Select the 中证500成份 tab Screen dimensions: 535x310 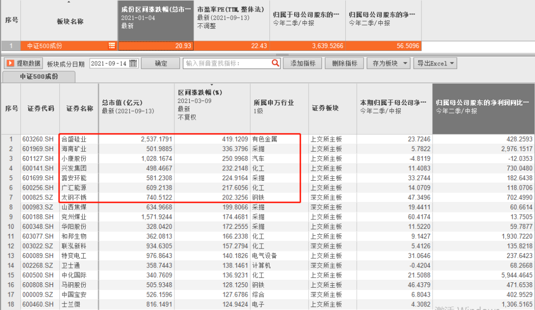(x=39, y=76)
